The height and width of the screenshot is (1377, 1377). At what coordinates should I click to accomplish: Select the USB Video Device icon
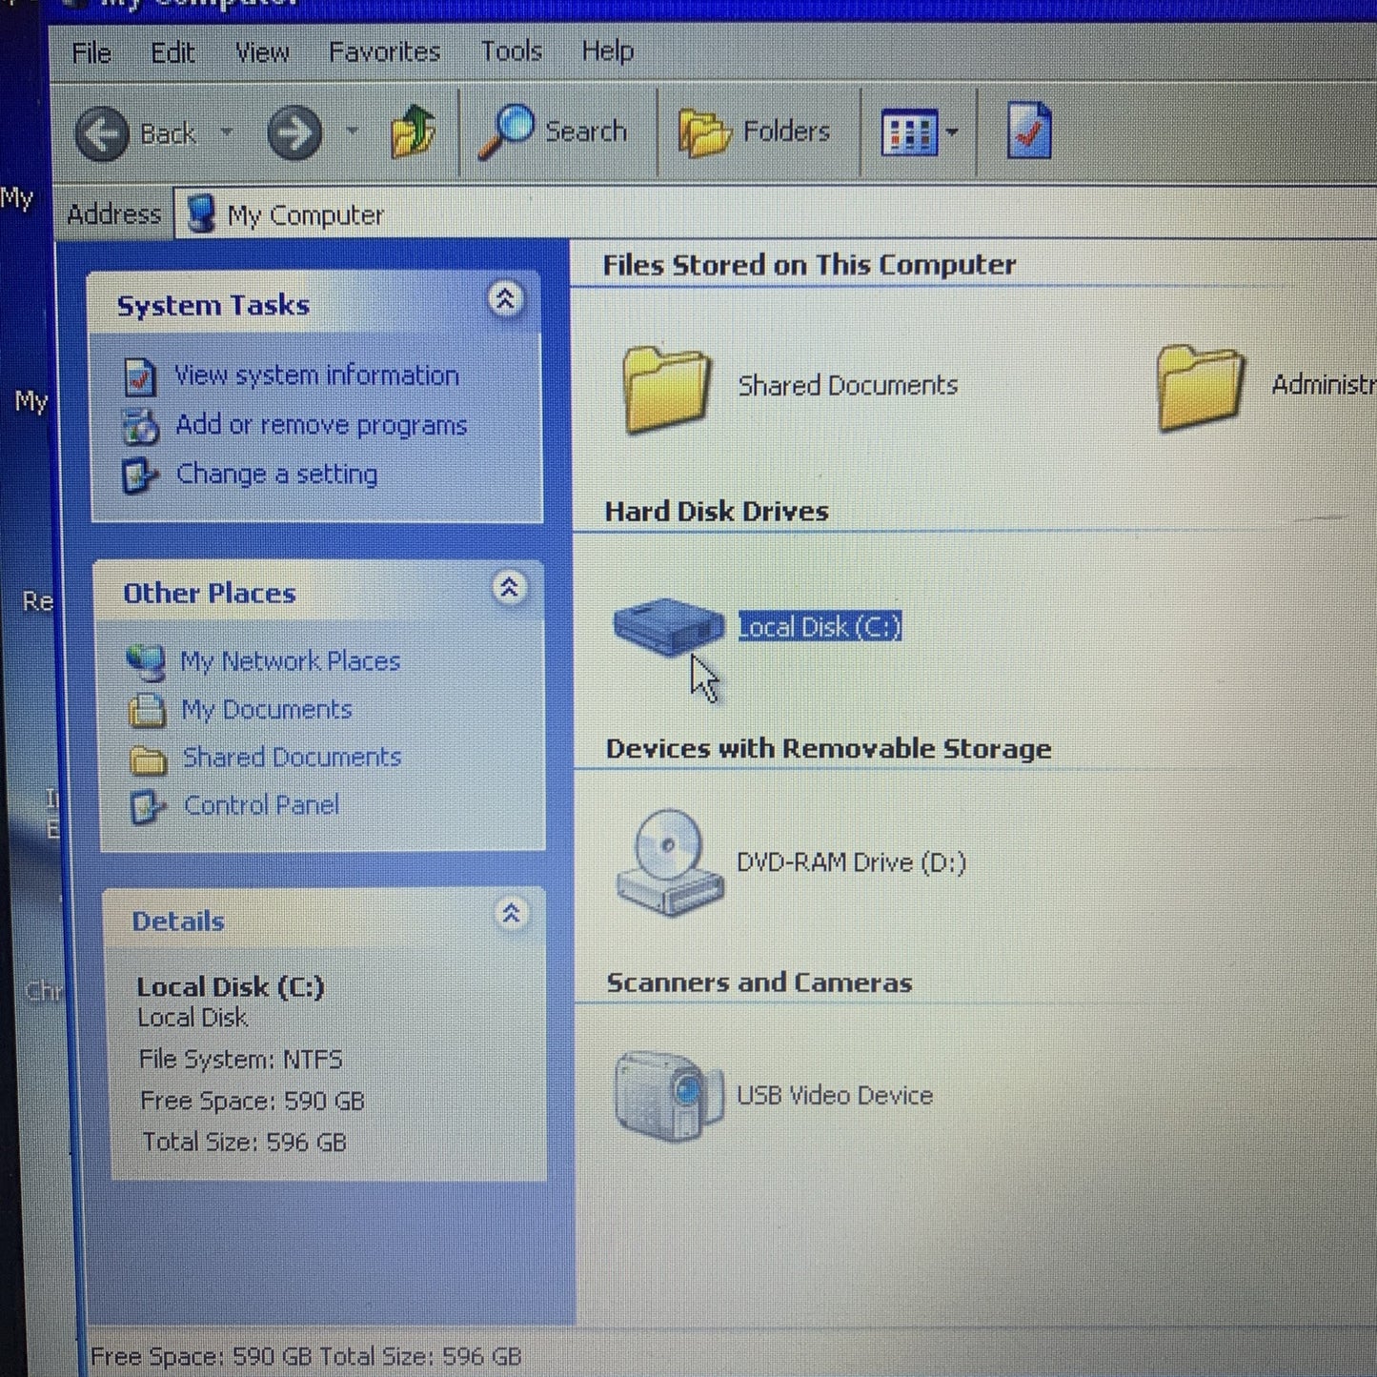tap(668, 1095)
